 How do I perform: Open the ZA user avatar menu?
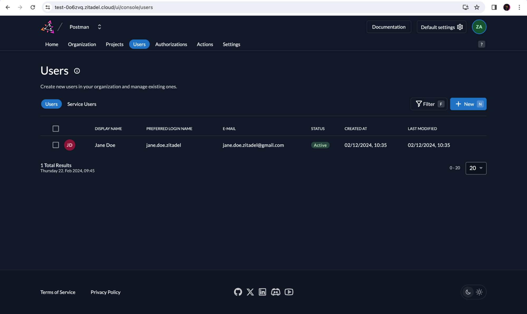pos(479,27)
